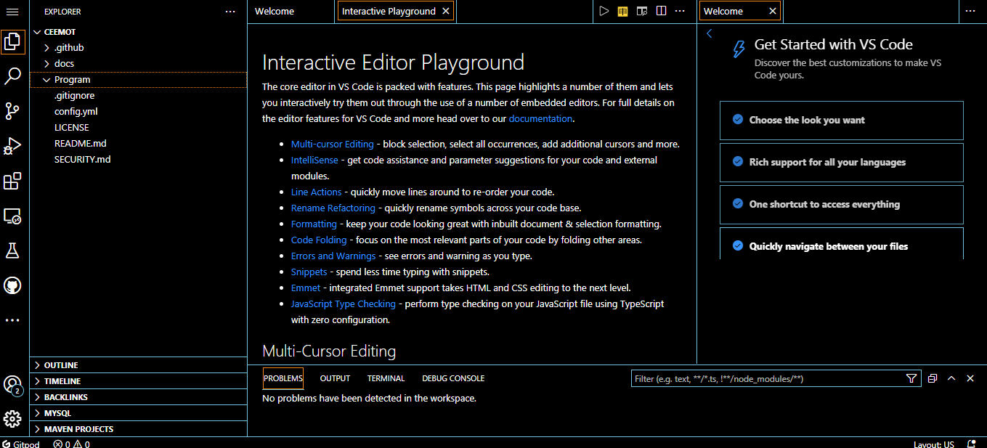Viewport: 987px width, 448px height.
Task: Expand the docs folder
Action: [x=138, y=64]
